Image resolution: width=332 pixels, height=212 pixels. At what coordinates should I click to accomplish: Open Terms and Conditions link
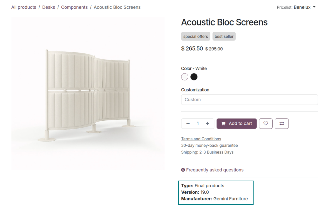201,139
